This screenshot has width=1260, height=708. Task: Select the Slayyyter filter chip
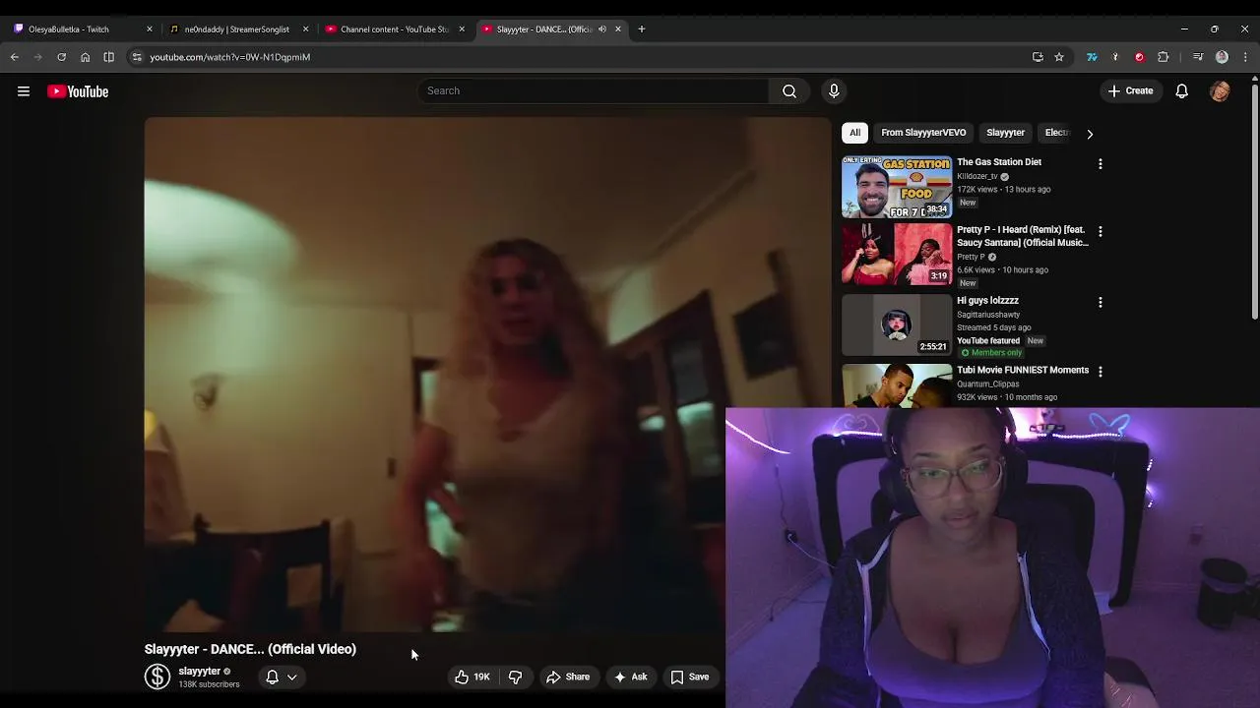click(1005, 133)
